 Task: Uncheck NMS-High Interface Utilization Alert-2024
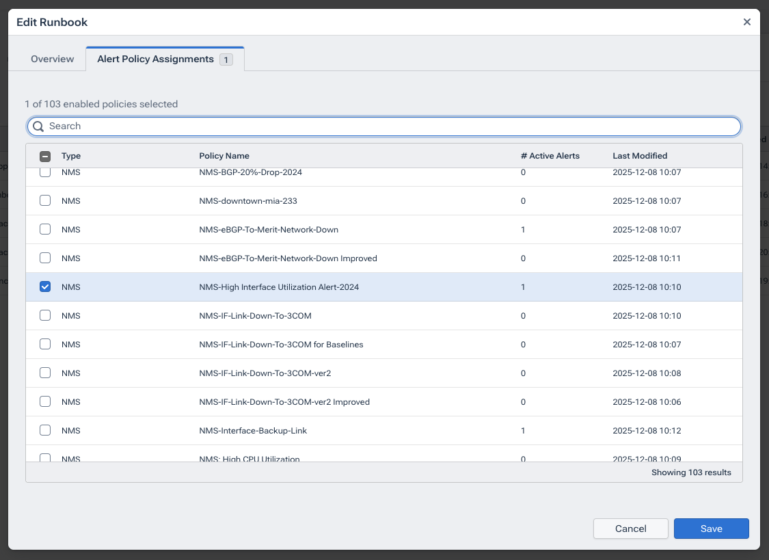pos(45,286)
